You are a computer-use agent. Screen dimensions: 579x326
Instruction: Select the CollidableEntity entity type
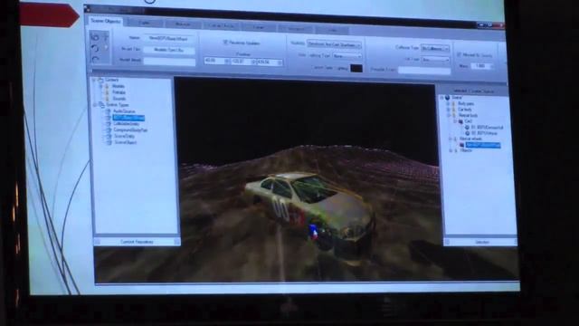pos(127,124)
